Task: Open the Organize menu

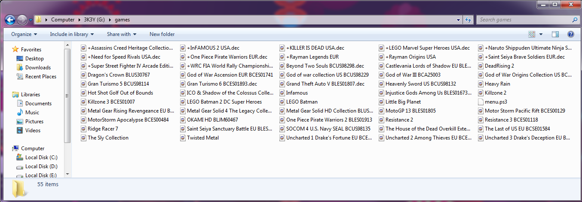Action: pos(24,34)
